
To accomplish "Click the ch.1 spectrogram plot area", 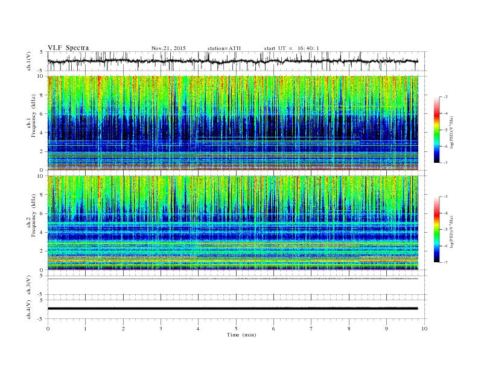I will [233, 123].
